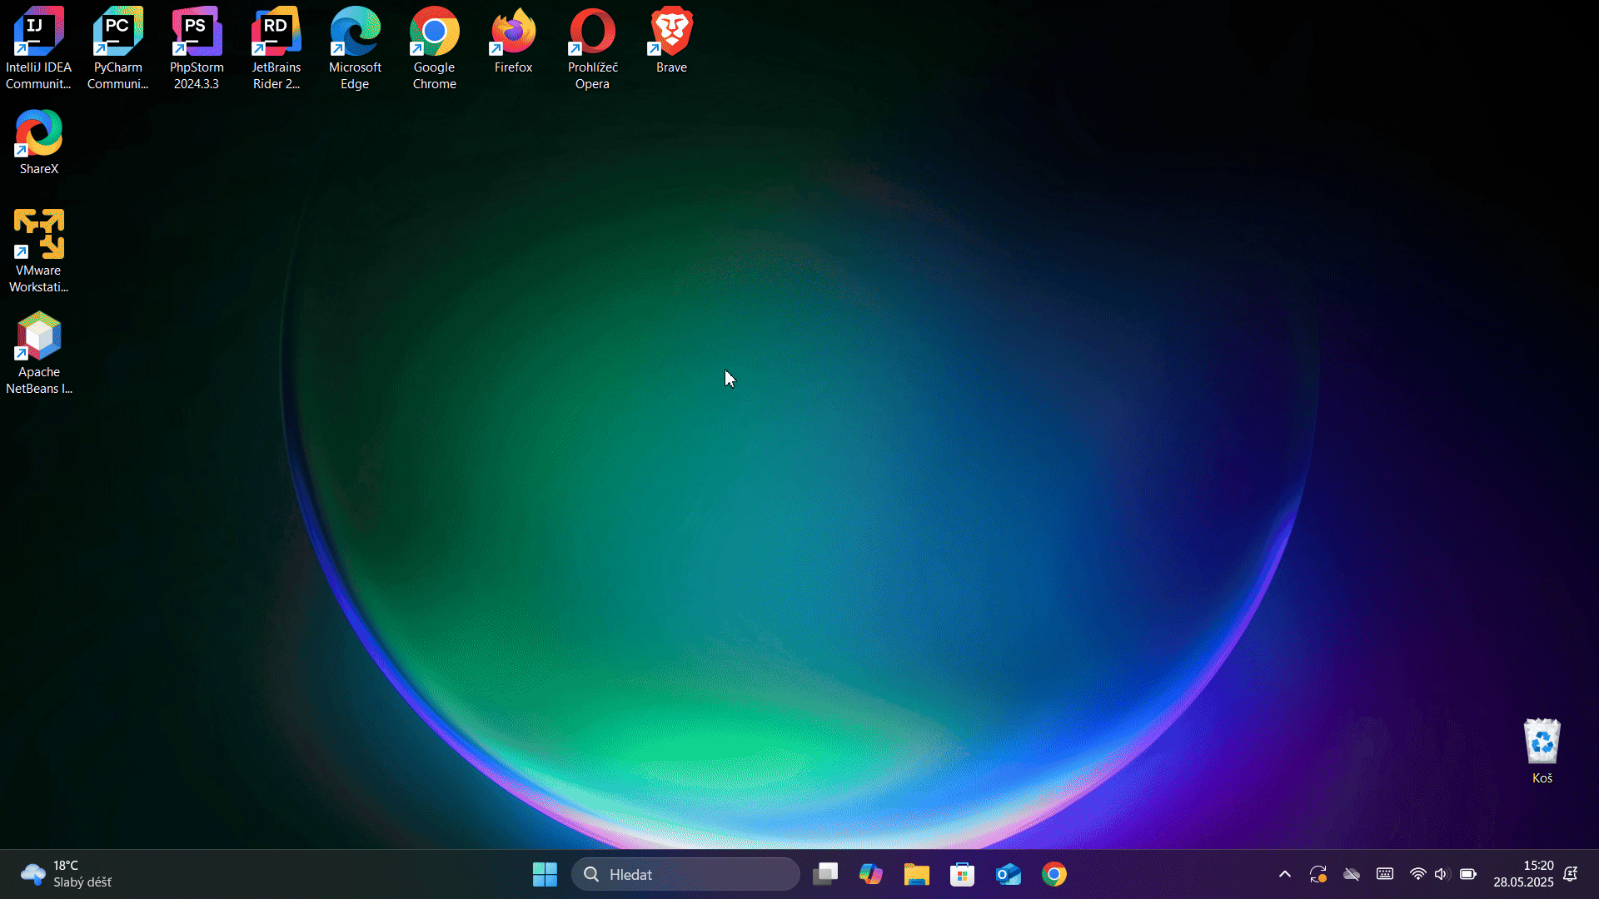Launch VMware Workstation
This screenshot has height=899, width=1599.
pos(38,235)
